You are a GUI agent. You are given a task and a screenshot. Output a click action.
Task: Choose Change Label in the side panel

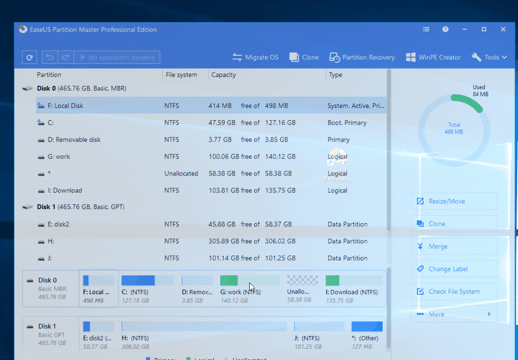coord(454,269)
